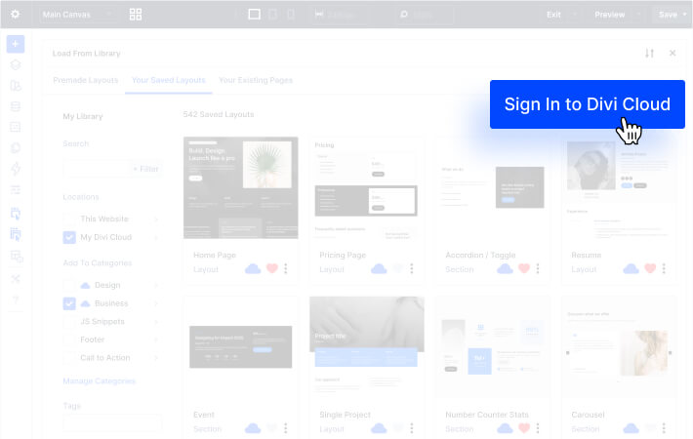The image size is (693, 439).
Task: Switch to Your Existing Pages tab
Action: [256, 80]
